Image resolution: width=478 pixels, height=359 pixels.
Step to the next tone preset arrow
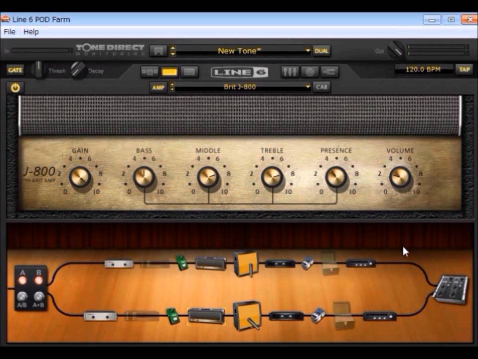tap(173, 54)
